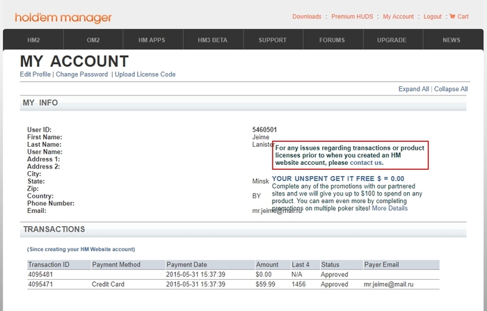Click the $59.99 amount cell
The image size is (487, 311).
click(265, 285)
